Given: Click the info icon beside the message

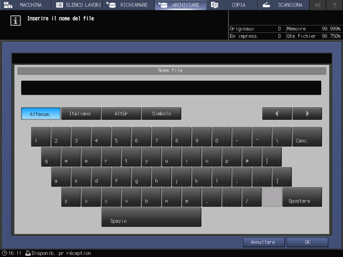Looking at the screenshot, I should click(15, 21).
